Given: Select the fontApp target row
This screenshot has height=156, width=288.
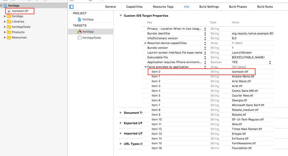Looking at the screenshot, I should 90,32.
